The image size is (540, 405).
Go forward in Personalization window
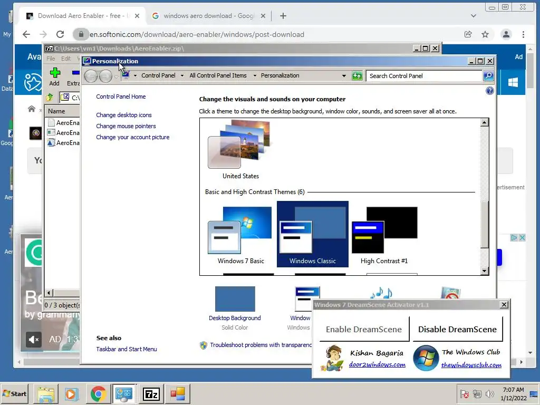coord(105,76)
